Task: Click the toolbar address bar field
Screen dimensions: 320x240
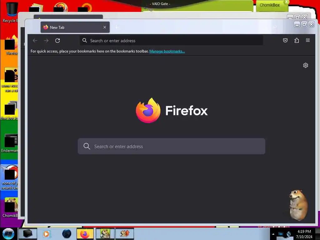Action: [171, 40]
